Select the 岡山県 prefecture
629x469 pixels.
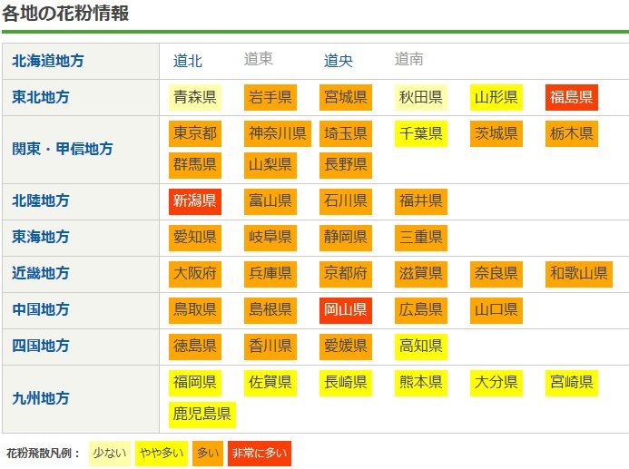pyautogui.click(x=345, y=309)
